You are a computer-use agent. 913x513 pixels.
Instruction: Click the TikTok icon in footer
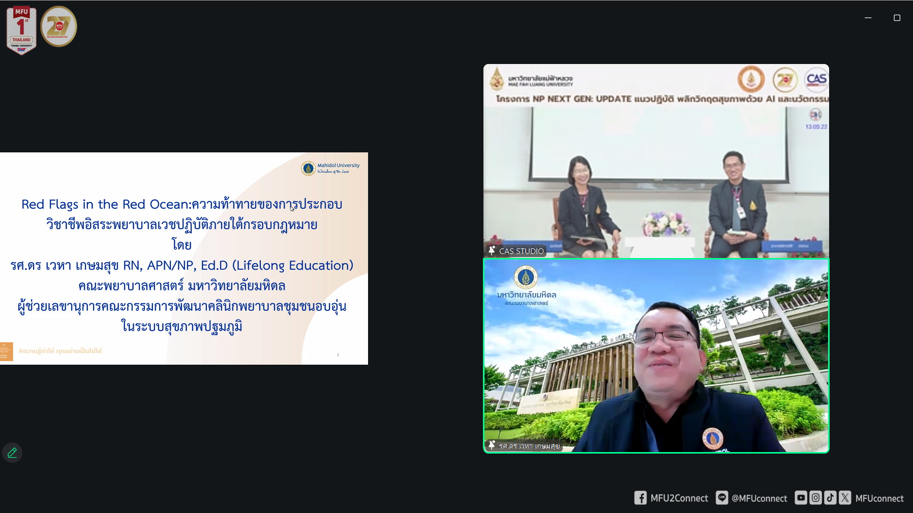[830, 498]
